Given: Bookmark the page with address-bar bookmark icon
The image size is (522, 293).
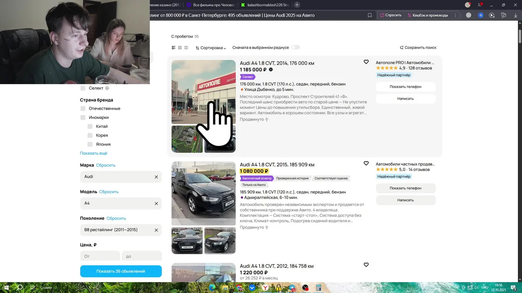Looking at the screenshot, I should (x=369, y=15).
